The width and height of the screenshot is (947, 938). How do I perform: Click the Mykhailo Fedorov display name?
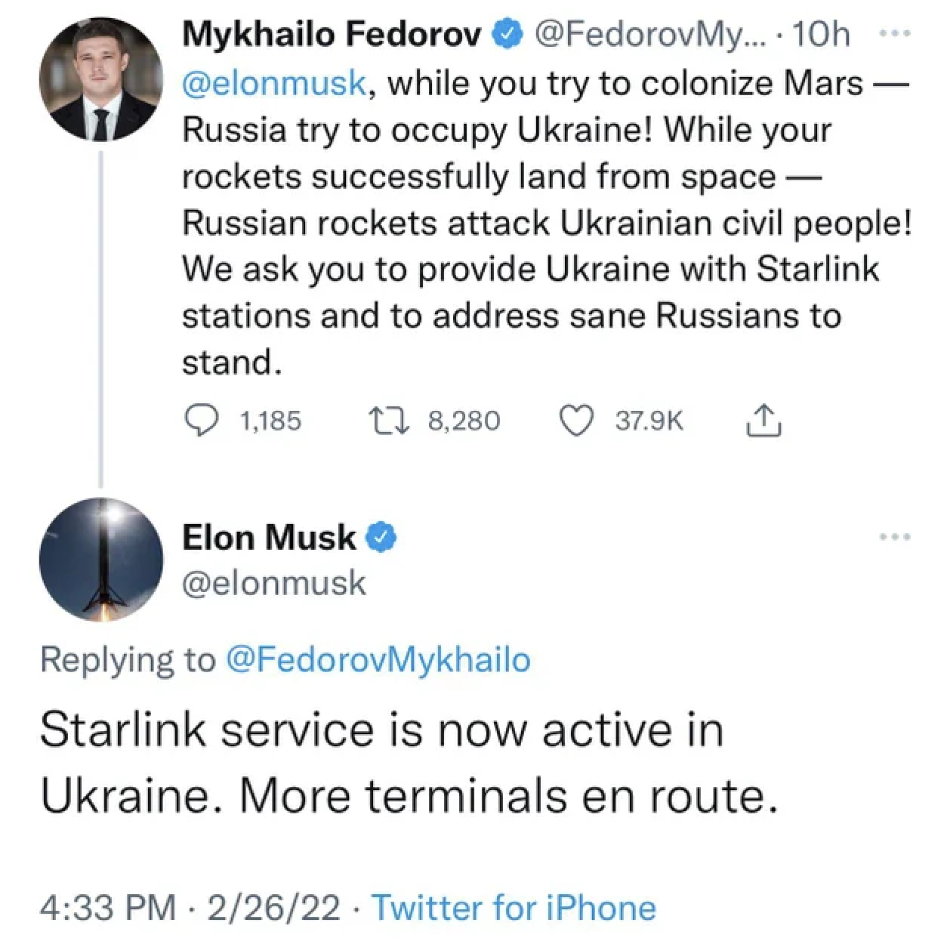pos(332,34)
